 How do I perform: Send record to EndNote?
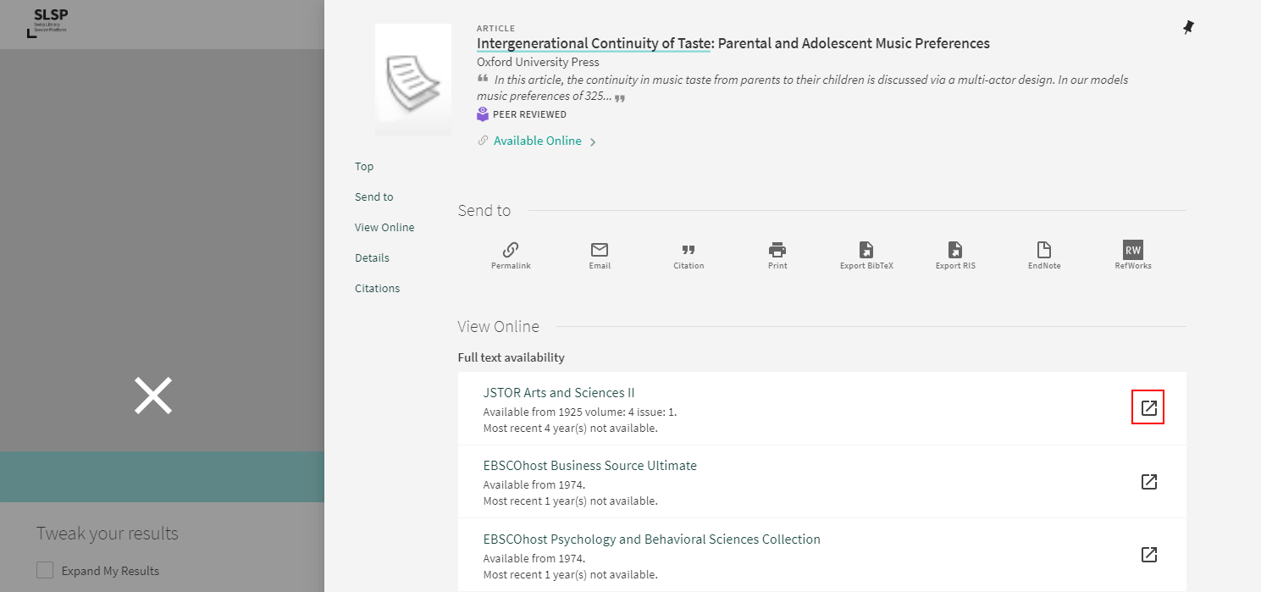pyautogui.click(x=1044, y=251)
